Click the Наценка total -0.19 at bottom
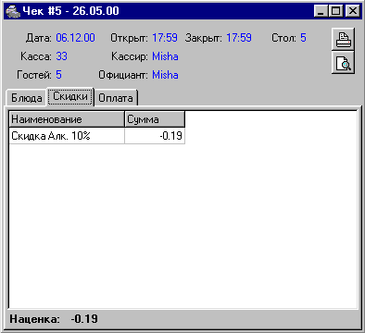The image size is (365, 333). pos(84,319)
